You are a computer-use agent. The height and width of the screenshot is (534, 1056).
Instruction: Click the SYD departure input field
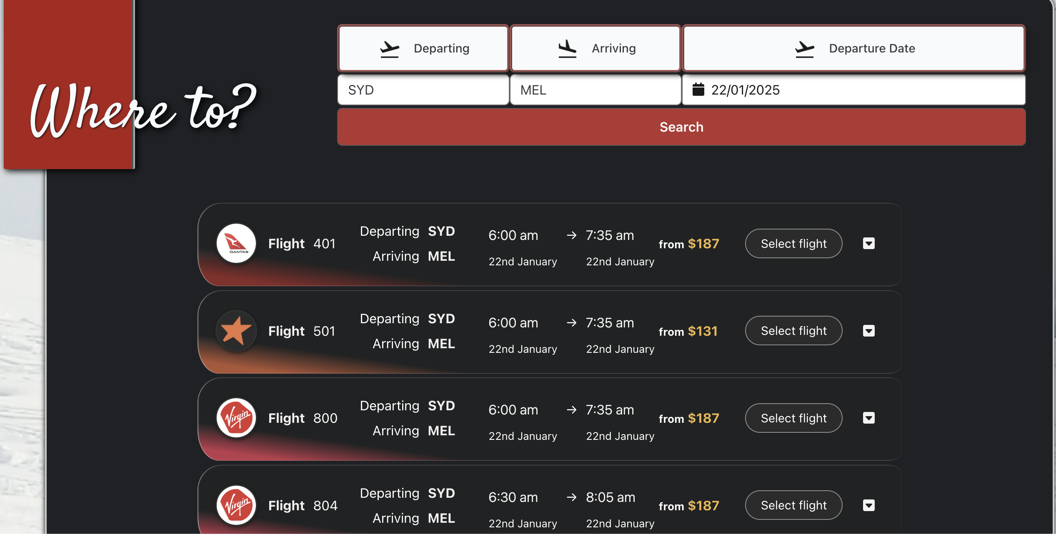click(423, 90)
